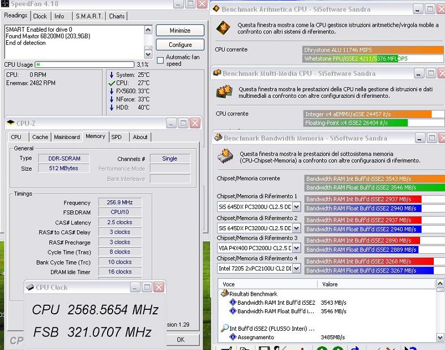Click the SpeedFan log scroll-up arrow
The height and width of the screenshot is (350, 445).
[148, 30]
